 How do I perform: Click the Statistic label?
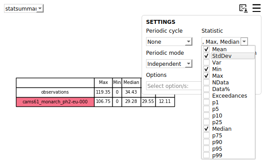click(x=212, y=31)
